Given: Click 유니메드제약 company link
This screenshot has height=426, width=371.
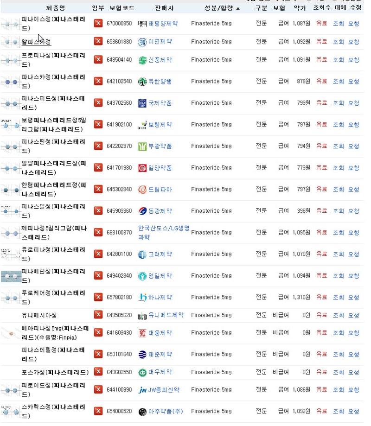Looking at the screenshot, I should (x=166, y=315).
